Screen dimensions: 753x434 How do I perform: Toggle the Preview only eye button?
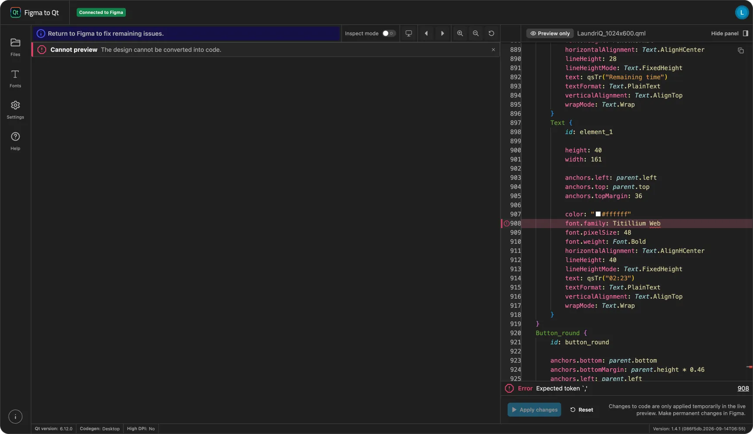click(x=550, y=34)
